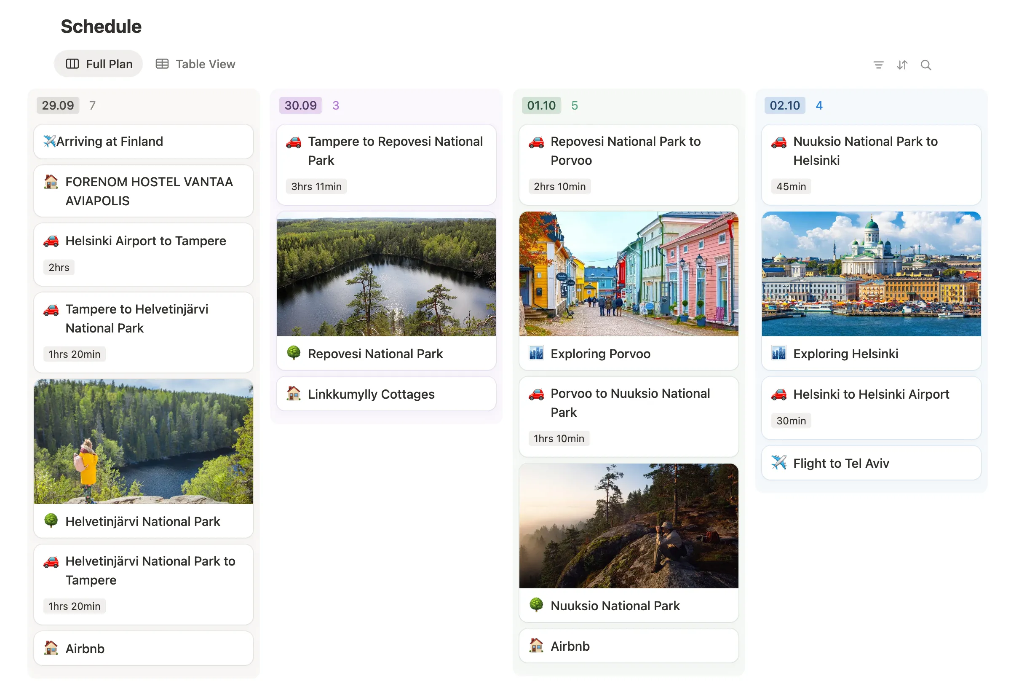Click house icon on Linkkumylly Cottages card

294,394
